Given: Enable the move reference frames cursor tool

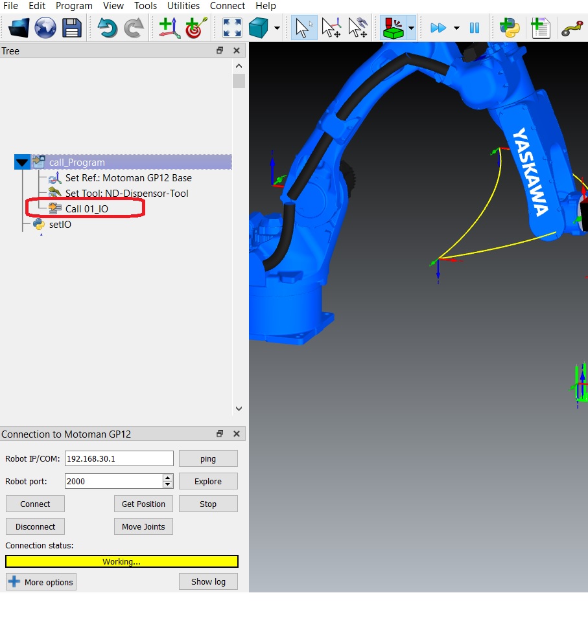Looking at the screenshot, I should click(x=331, y=28).
